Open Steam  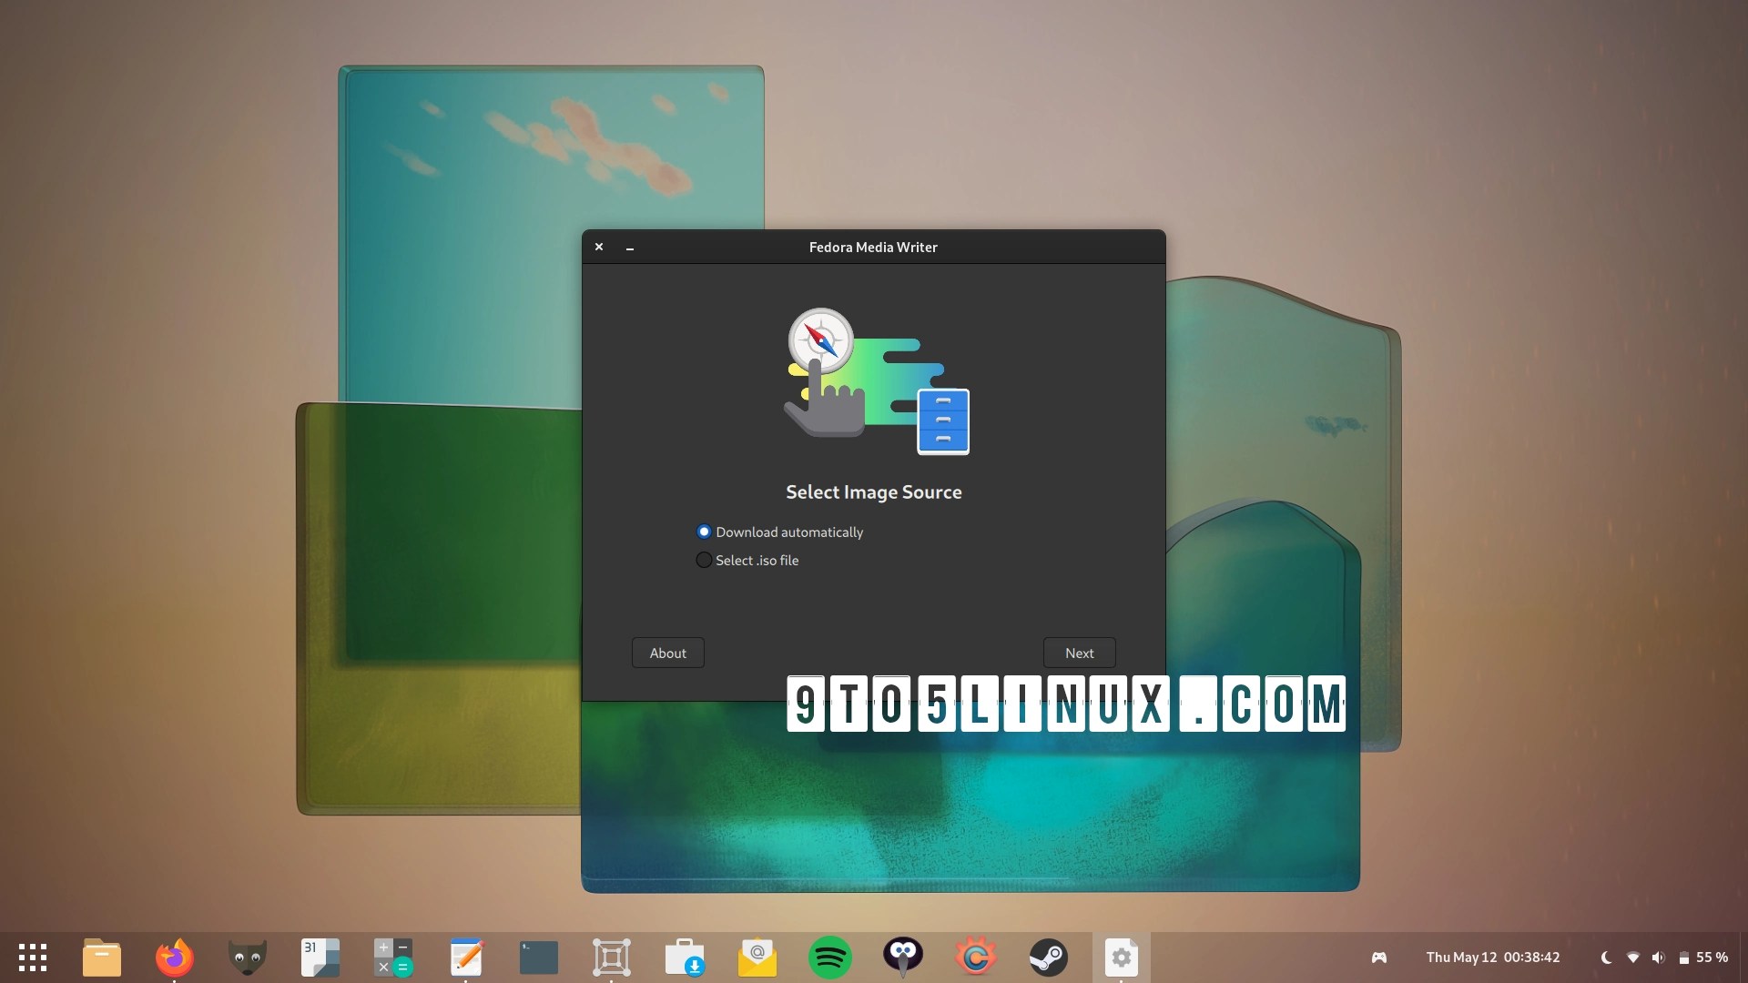pyautogui.click(x=1049, y=958)
